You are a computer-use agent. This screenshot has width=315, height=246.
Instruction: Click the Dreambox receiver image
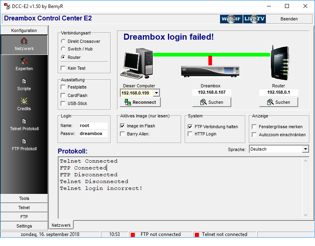210,71
